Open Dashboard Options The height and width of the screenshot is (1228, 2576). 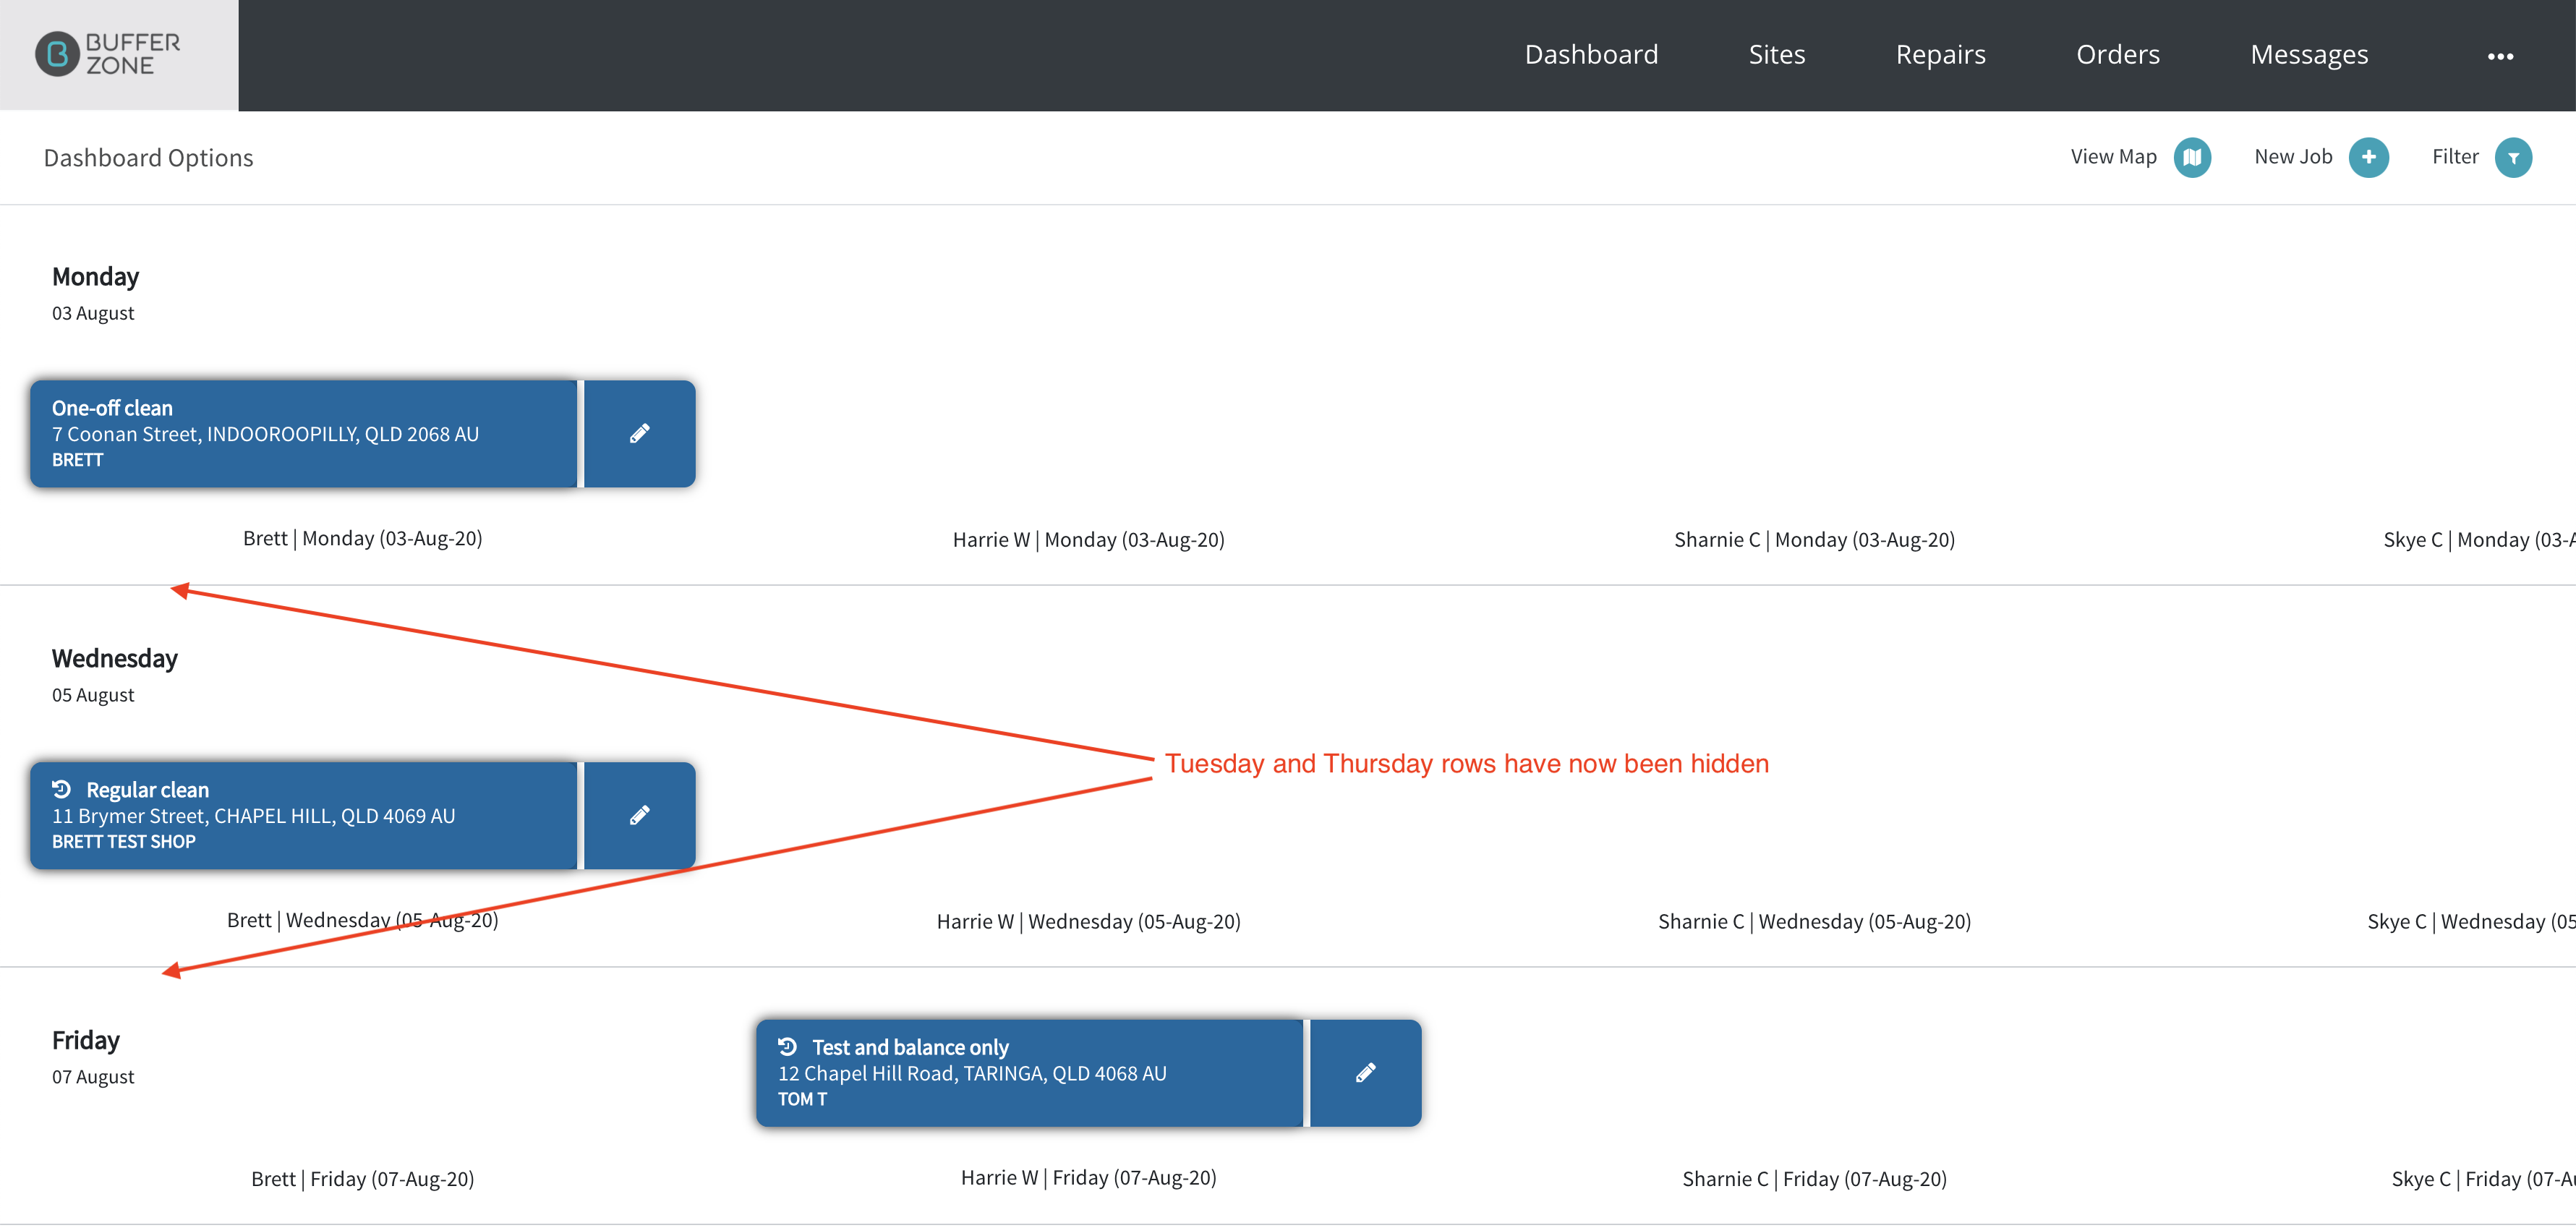point(148,158)
